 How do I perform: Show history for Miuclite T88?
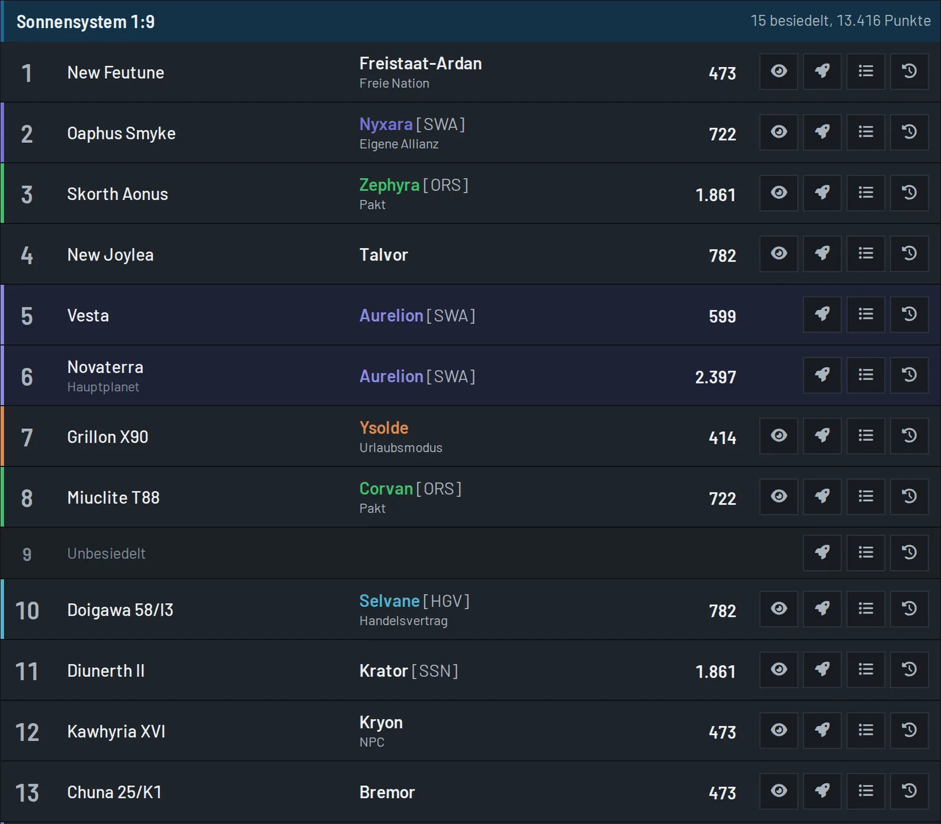pyautogui.click(x=909, y=496)
